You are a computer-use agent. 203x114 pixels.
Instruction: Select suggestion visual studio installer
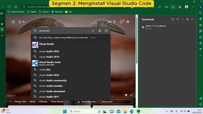point(71,86)
